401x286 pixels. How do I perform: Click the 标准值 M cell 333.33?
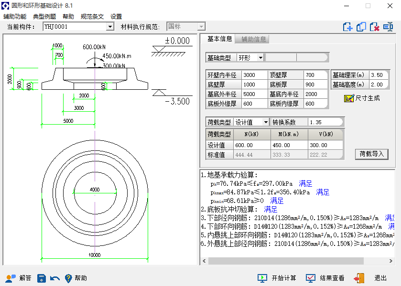point(289,155)
